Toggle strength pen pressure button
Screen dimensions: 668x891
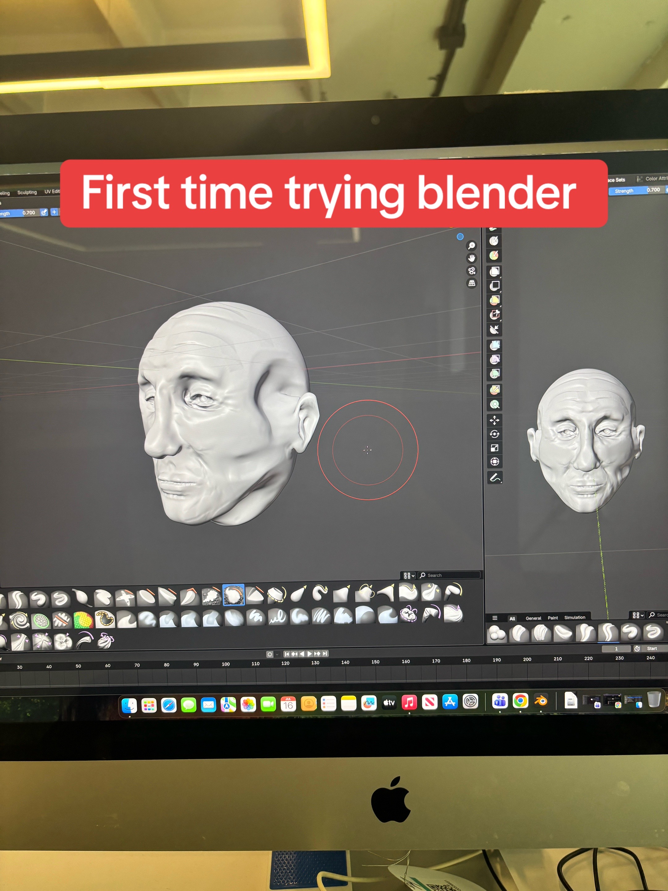[44, 212]
